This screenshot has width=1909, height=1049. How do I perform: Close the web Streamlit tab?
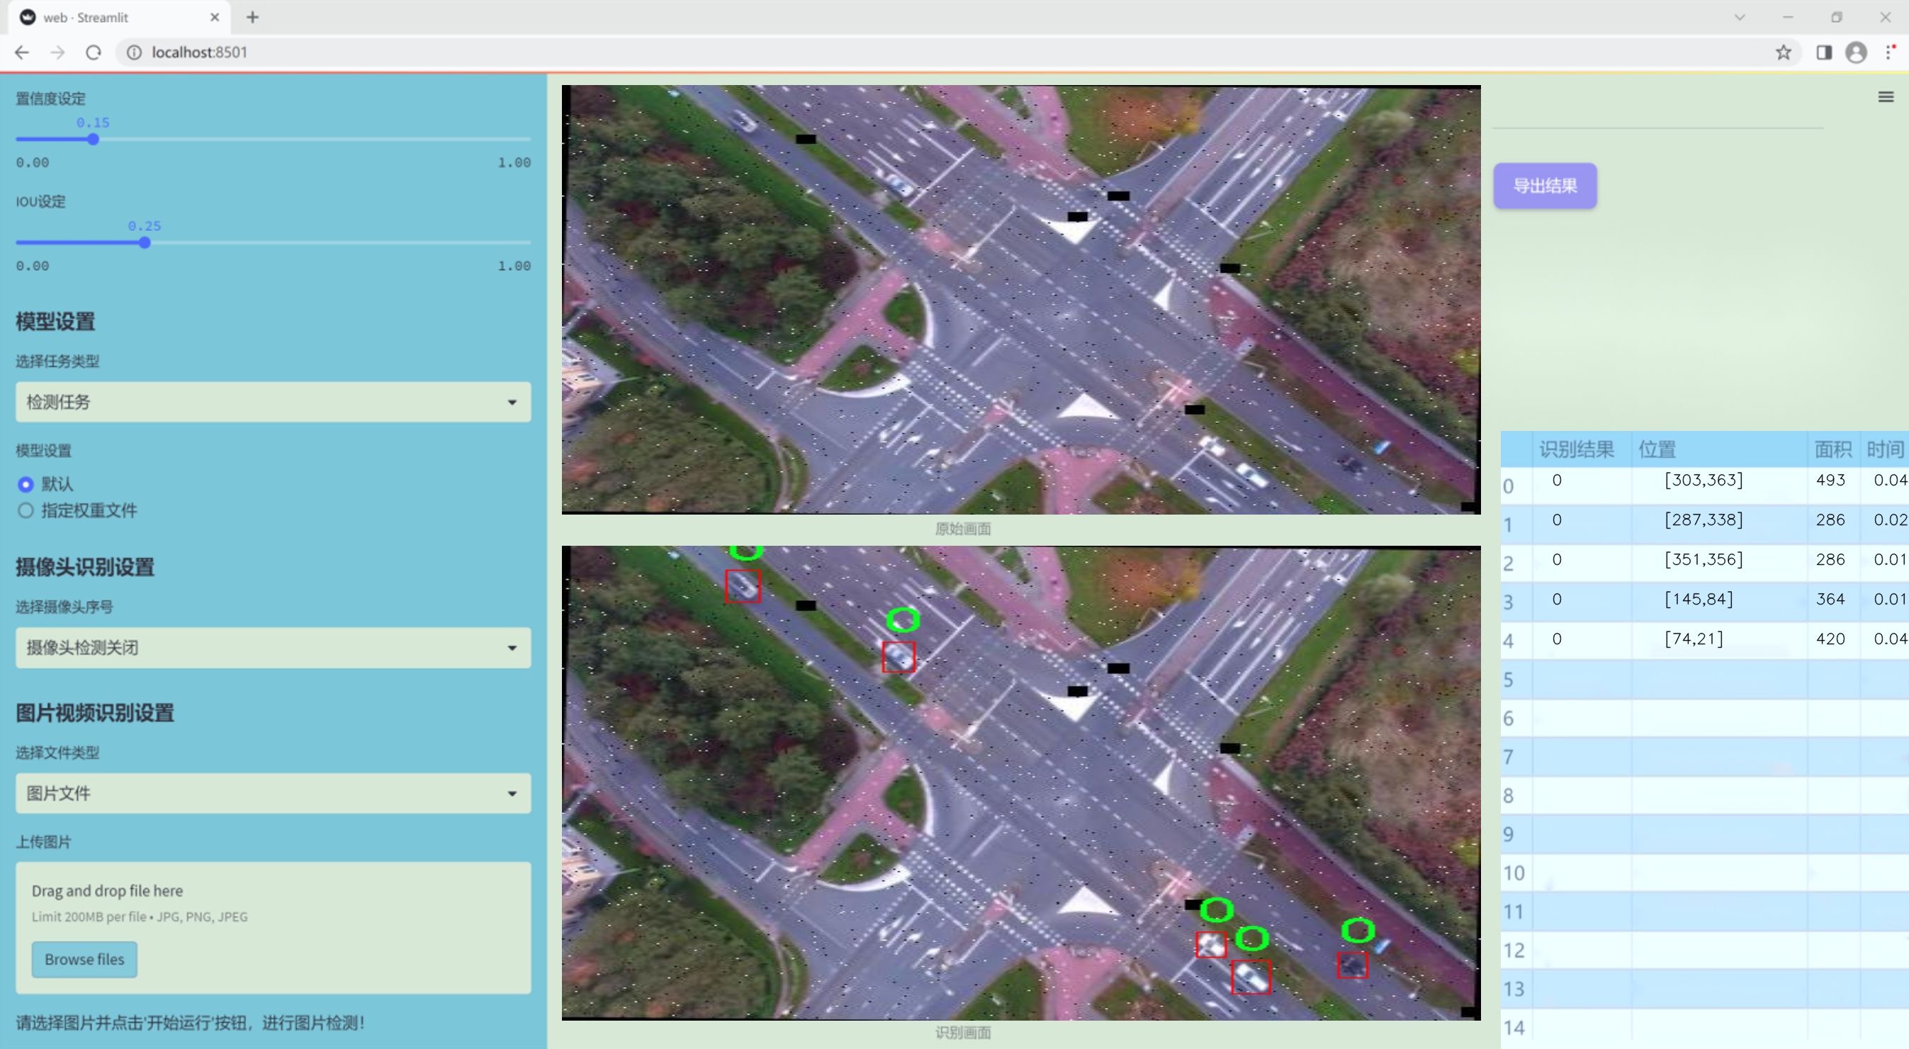point(215,17)
